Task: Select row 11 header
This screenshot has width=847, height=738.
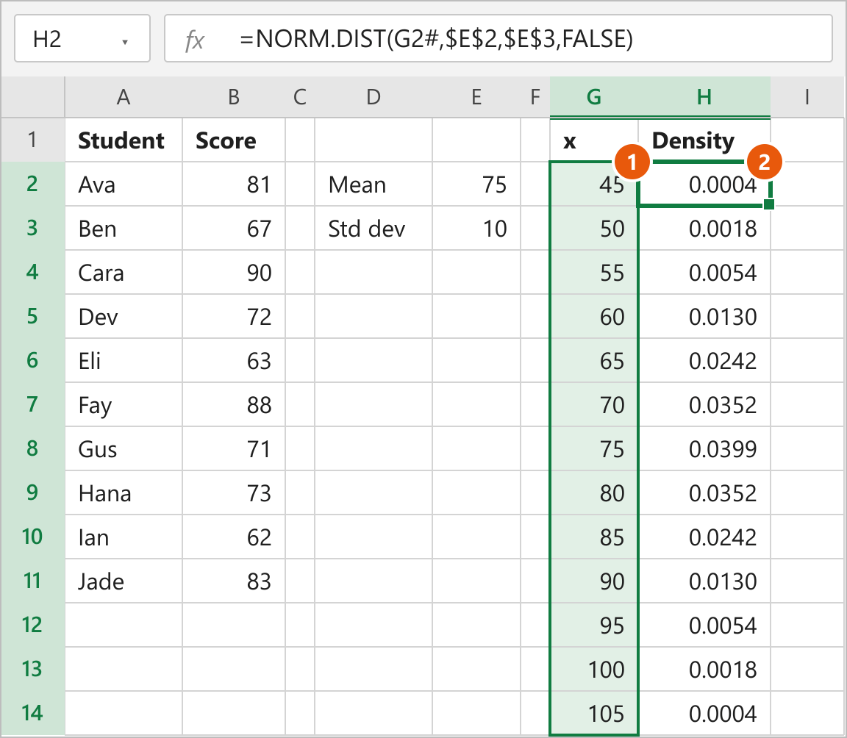Action: 33,581
